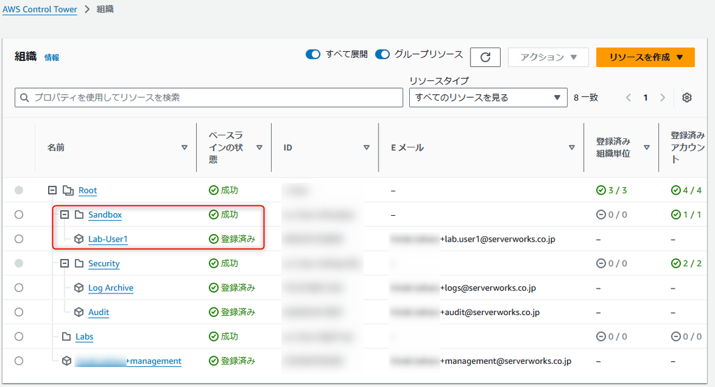The width and height of the screenshot is (715, 387).
Task: Select the Sandbox row radio button
Action: click(x=19, y=214)
